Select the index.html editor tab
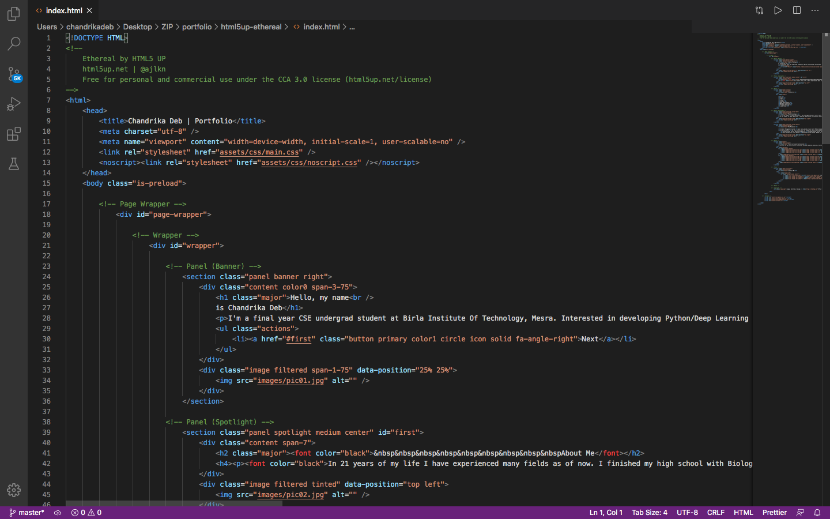 [x=63, y=10]
